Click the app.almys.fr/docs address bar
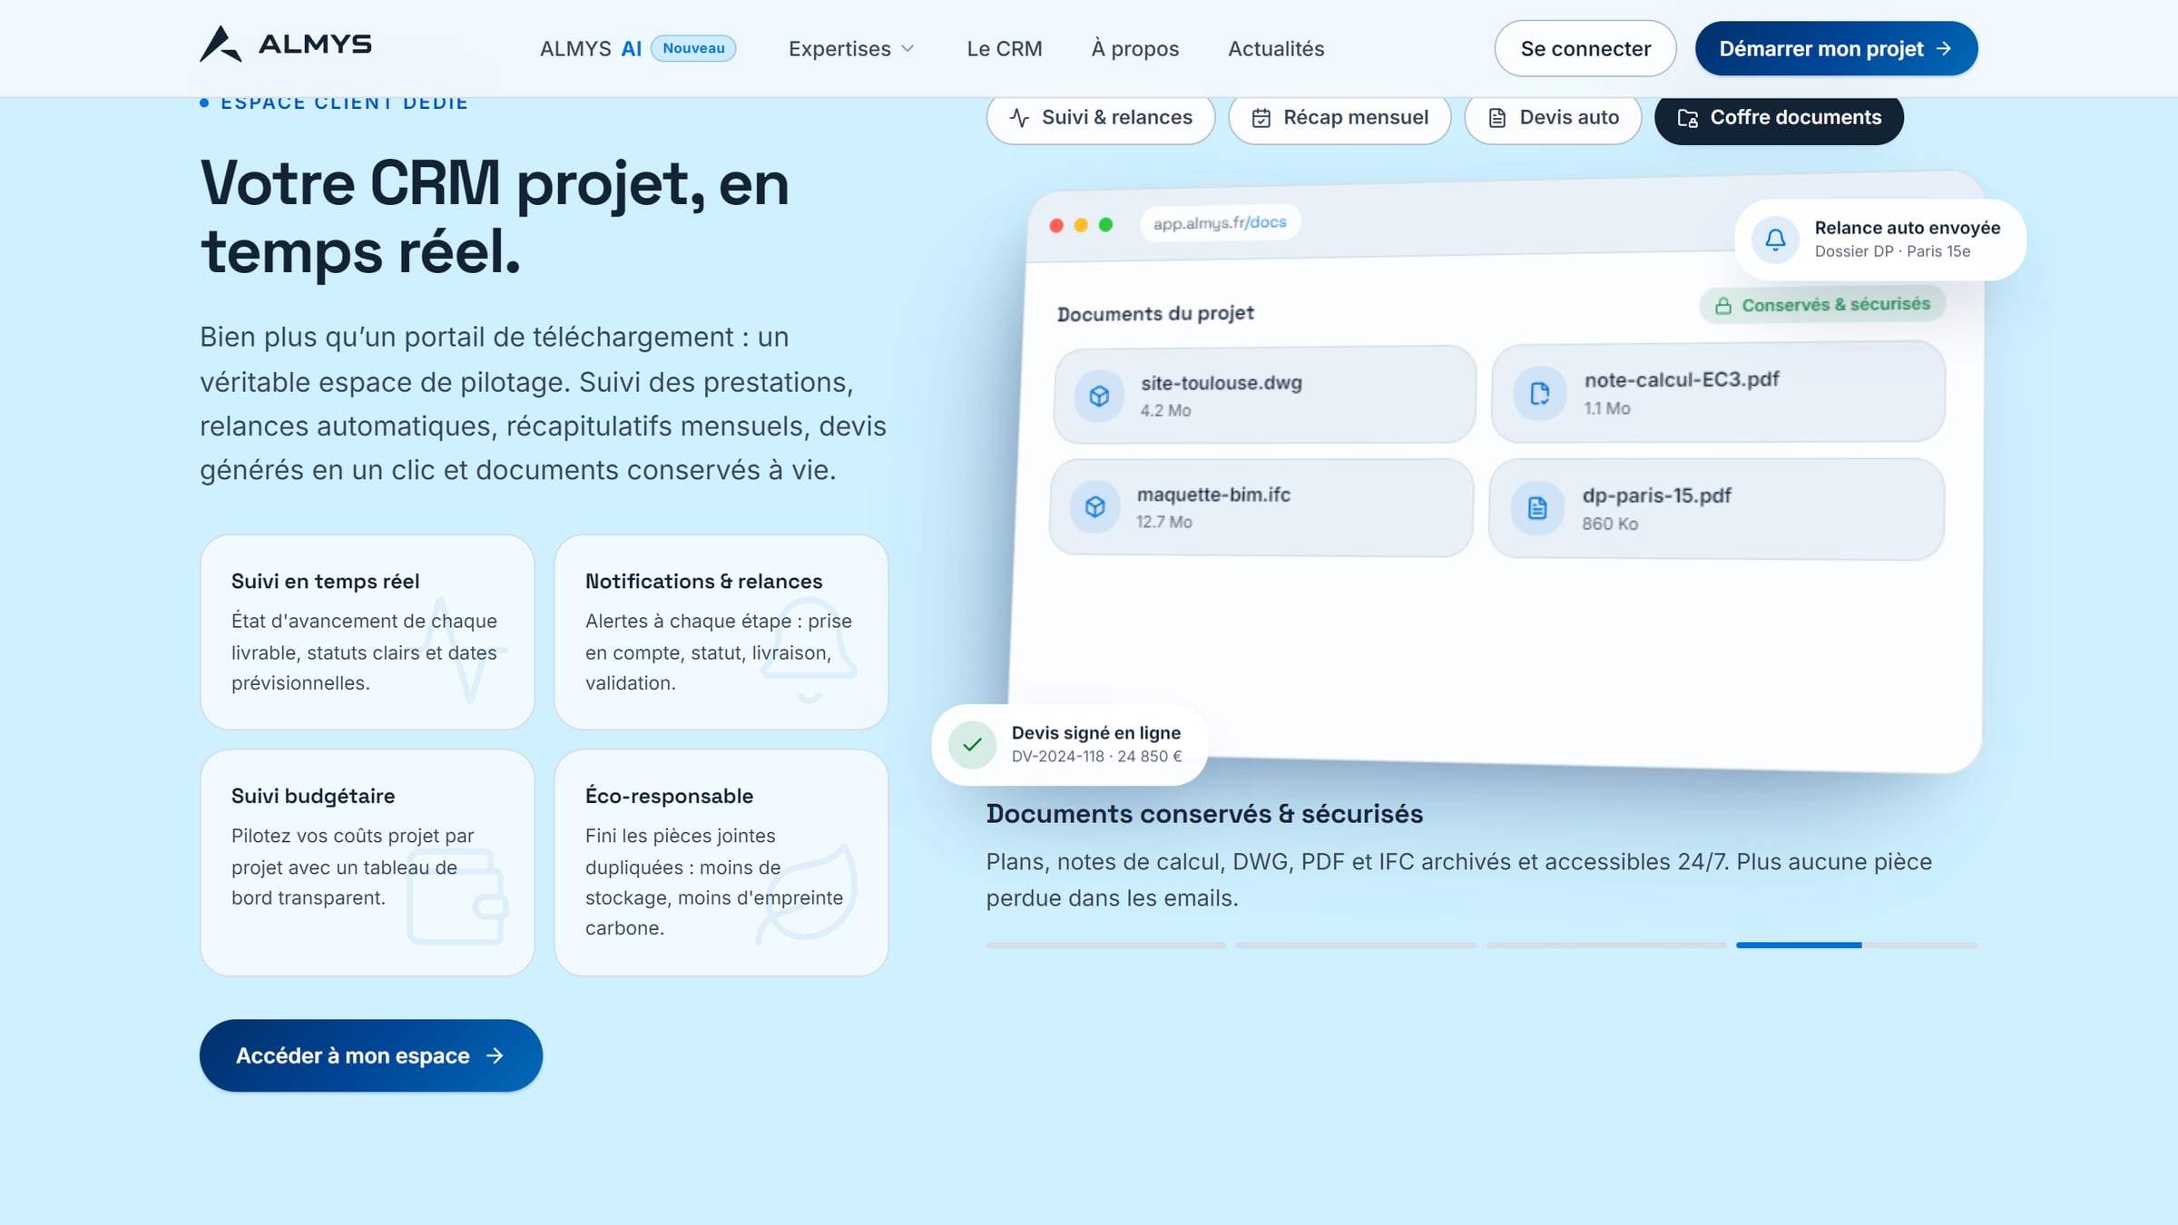Image resolution: width=2178 pixels, height=1225 pixels. point(1220,222)
